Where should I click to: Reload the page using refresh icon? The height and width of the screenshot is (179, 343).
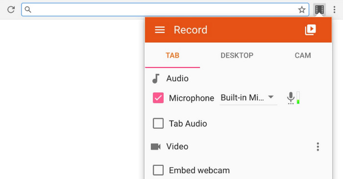point(11,10)
